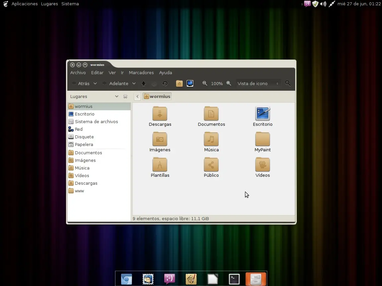Expand the Atrás navigation history dropdown
Viewport: 382px width, 286px height.
coord(95,83)
